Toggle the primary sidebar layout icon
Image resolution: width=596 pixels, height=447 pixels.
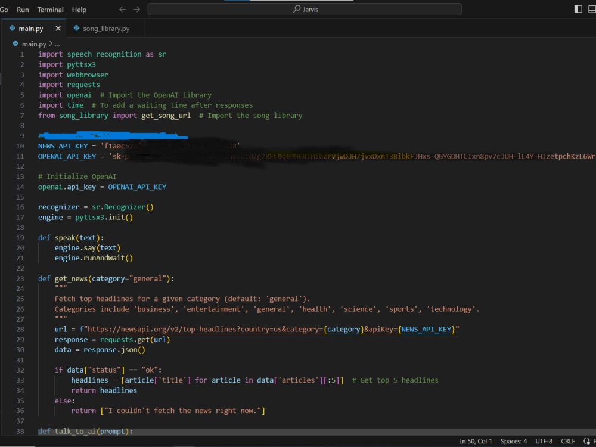pos(578,9)
